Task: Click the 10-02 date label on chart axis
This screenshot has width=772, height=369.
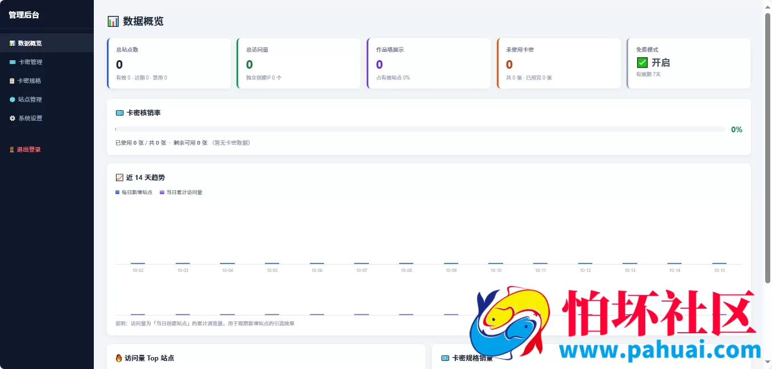Action: point(138,271)
